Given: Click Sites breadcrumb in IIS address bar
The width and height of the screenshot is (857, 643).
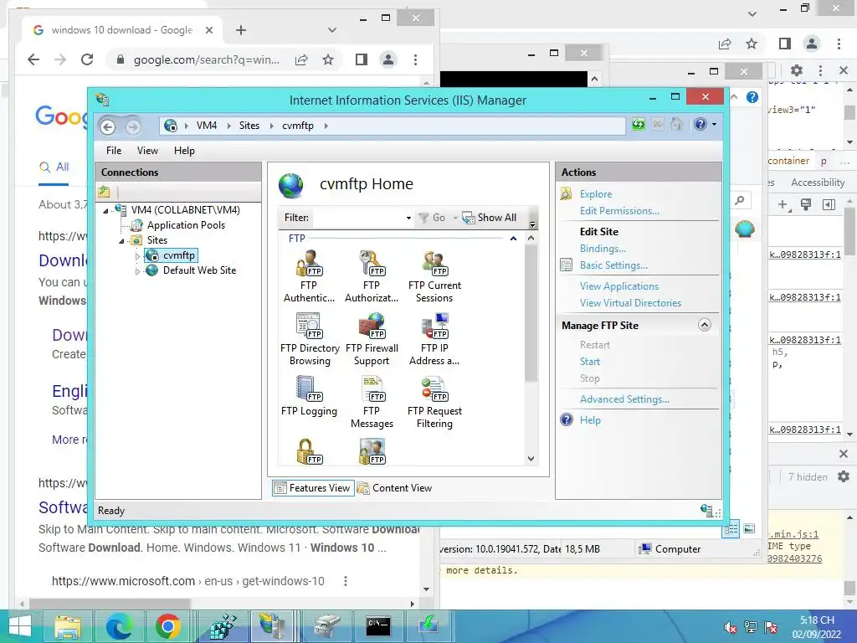Looking at the screenshot, I should (249, 126).
